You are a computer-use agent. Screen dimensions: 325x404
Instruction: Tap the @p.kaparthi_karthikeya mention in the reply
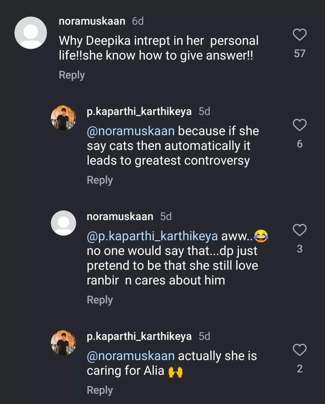152,236
